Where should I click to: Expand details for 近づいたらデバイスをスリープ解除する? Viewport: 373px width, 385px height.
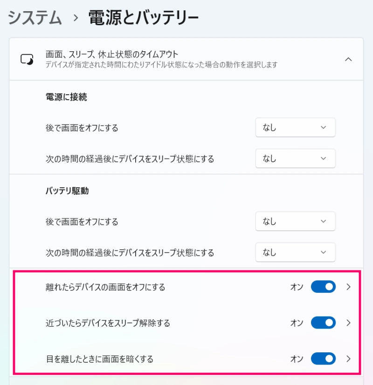[348, 323]
